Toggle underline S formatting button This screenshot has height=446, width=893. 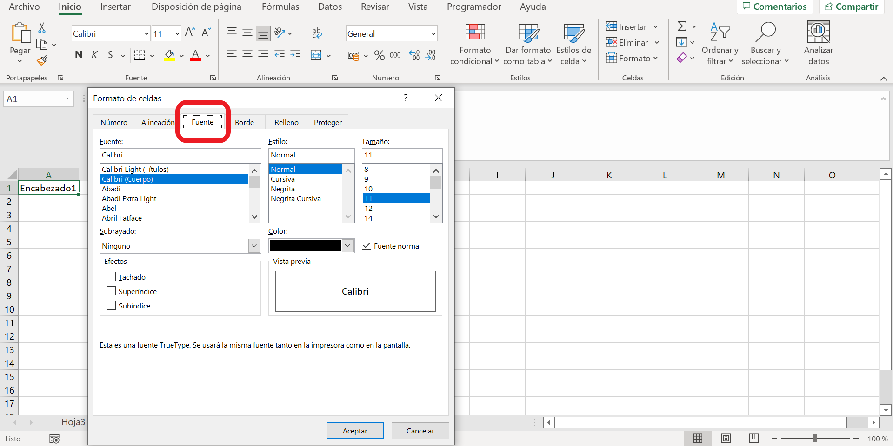[x=111, y=55]
